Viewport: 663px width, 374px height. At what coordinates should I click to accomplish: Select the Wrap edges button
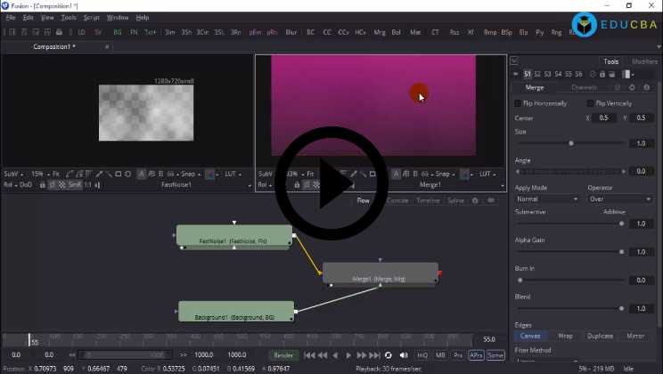565,336
